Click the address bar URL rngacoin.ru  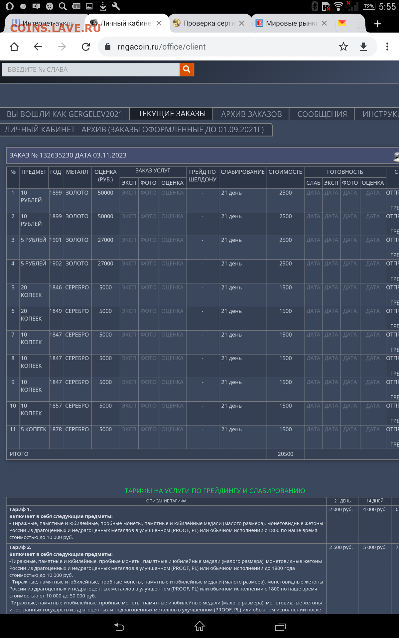(162, 47)
